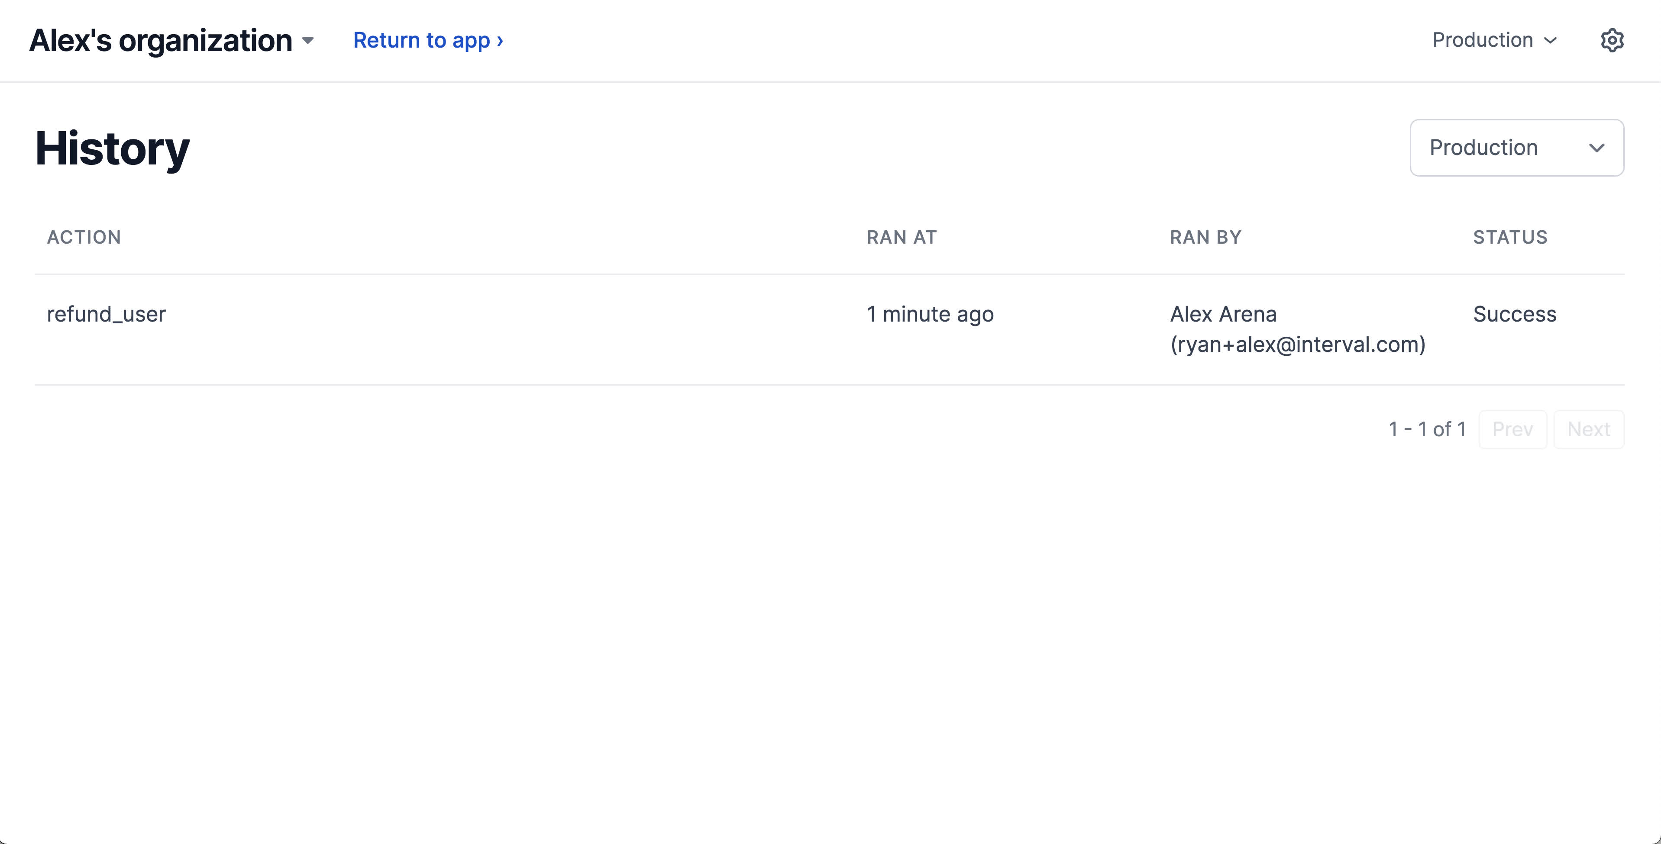The width and height of the screenshot is (1661, 844).
Task: Click the Success status cell
Action: pyautogui.click(x=1515, y=314)
